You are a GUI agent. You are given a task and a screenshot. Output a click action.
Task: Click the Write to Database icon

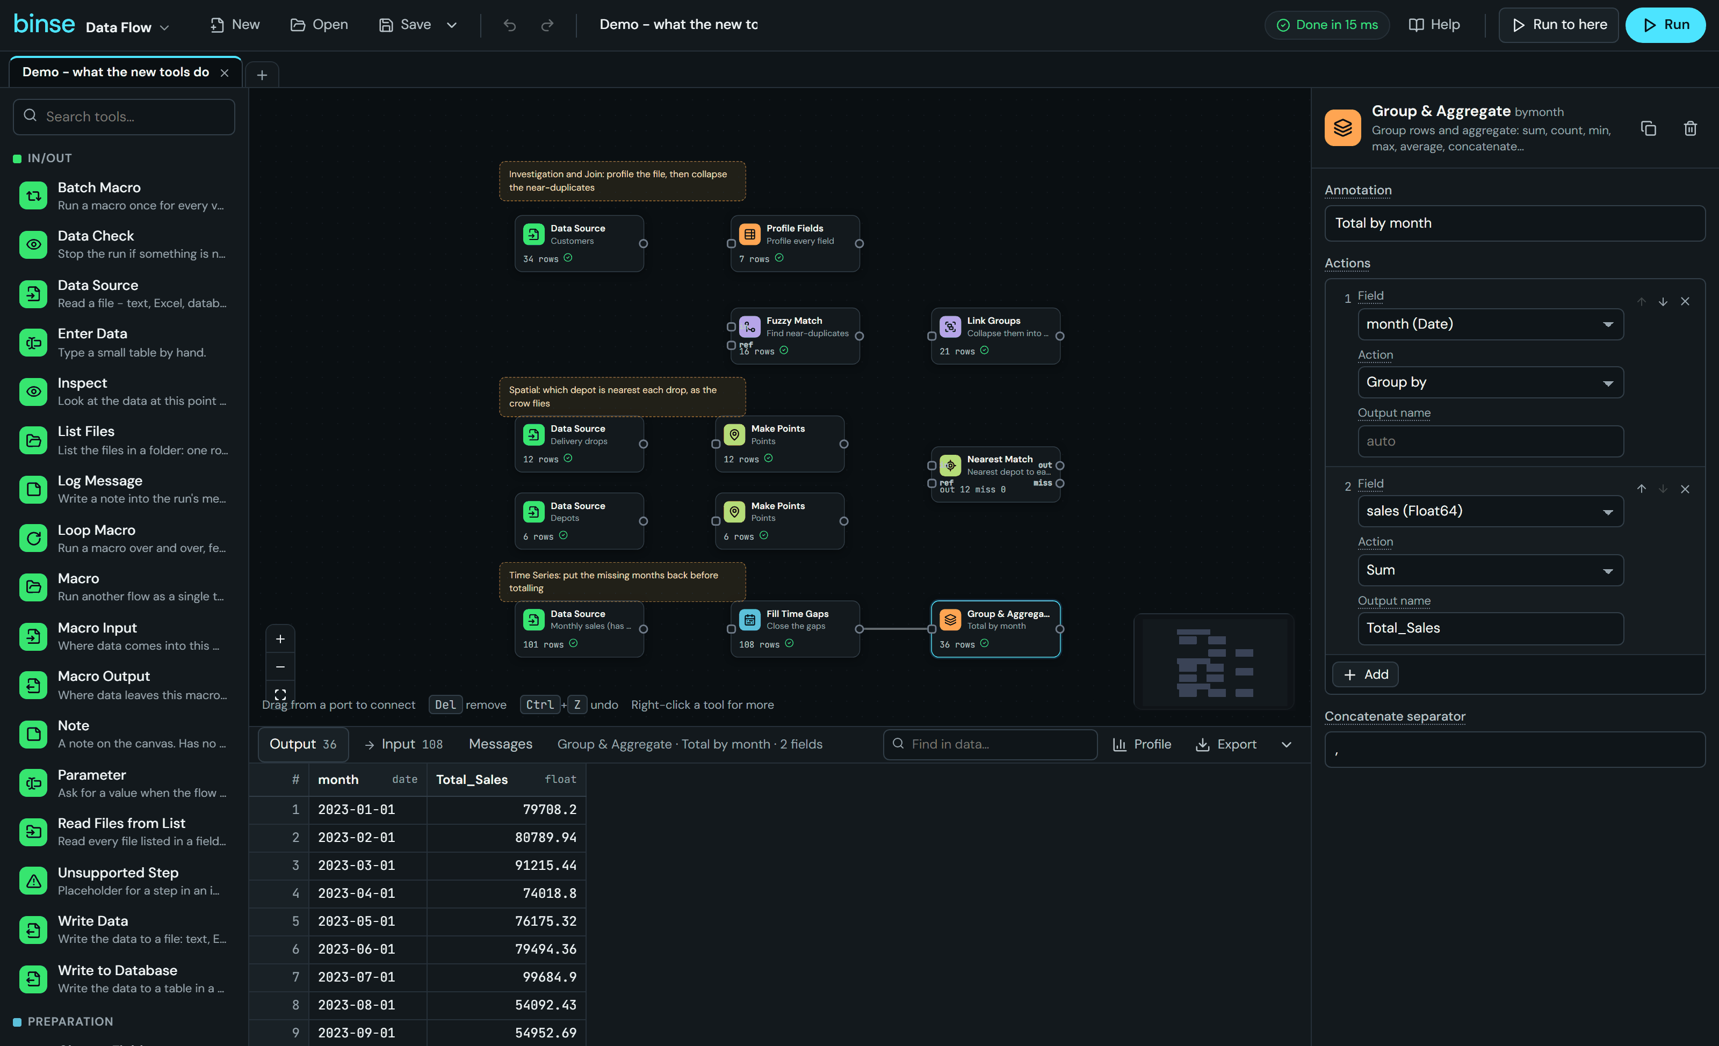[x=33, y=979]
